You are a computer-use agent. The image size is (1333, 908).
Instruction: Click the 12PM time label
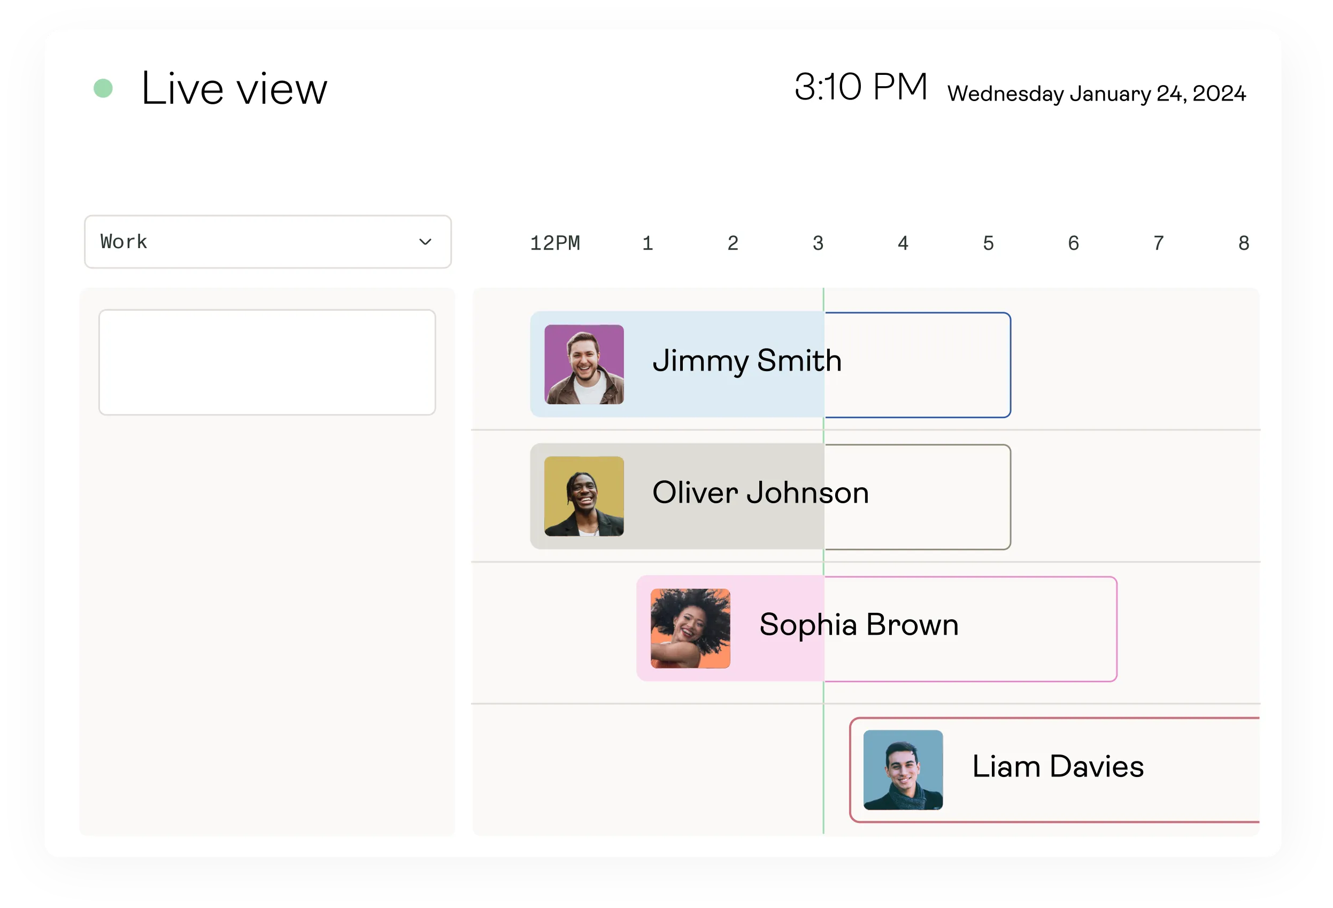click(554, 243)
